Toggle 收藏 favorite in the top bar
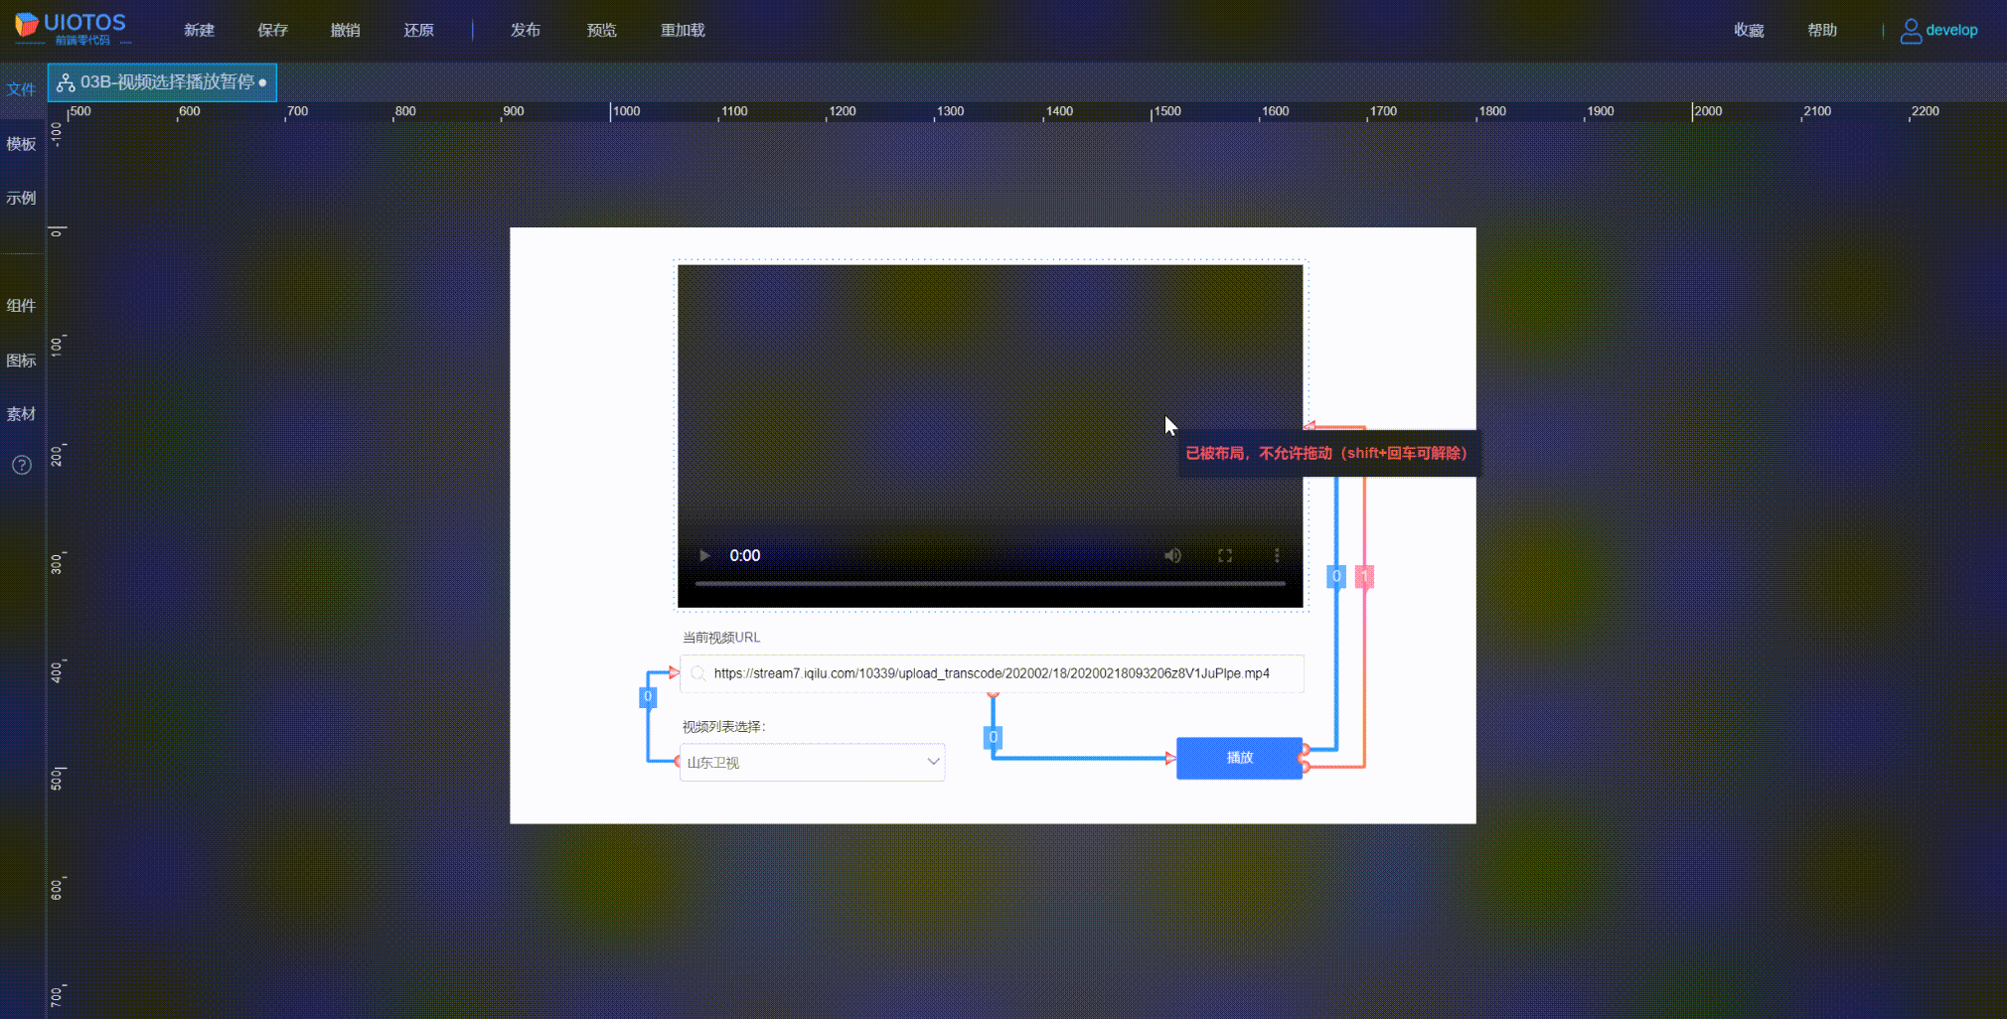 pyautogui.click(x=1749, y=30)
